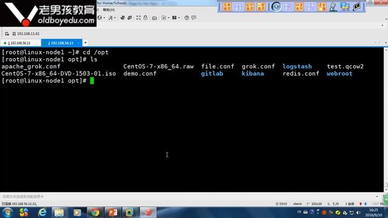Click the Xagent icon next to Xftp
The width and height of the screenshot is (388, 218).
click(130, 18)
